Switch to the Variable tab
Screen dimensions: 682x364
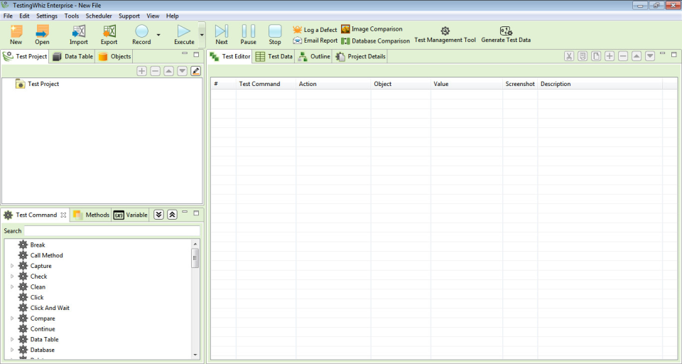click(x=131, y=215)
